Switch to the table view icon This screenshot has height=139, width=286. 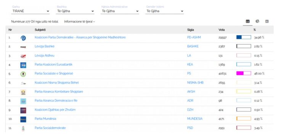(247, 21)
